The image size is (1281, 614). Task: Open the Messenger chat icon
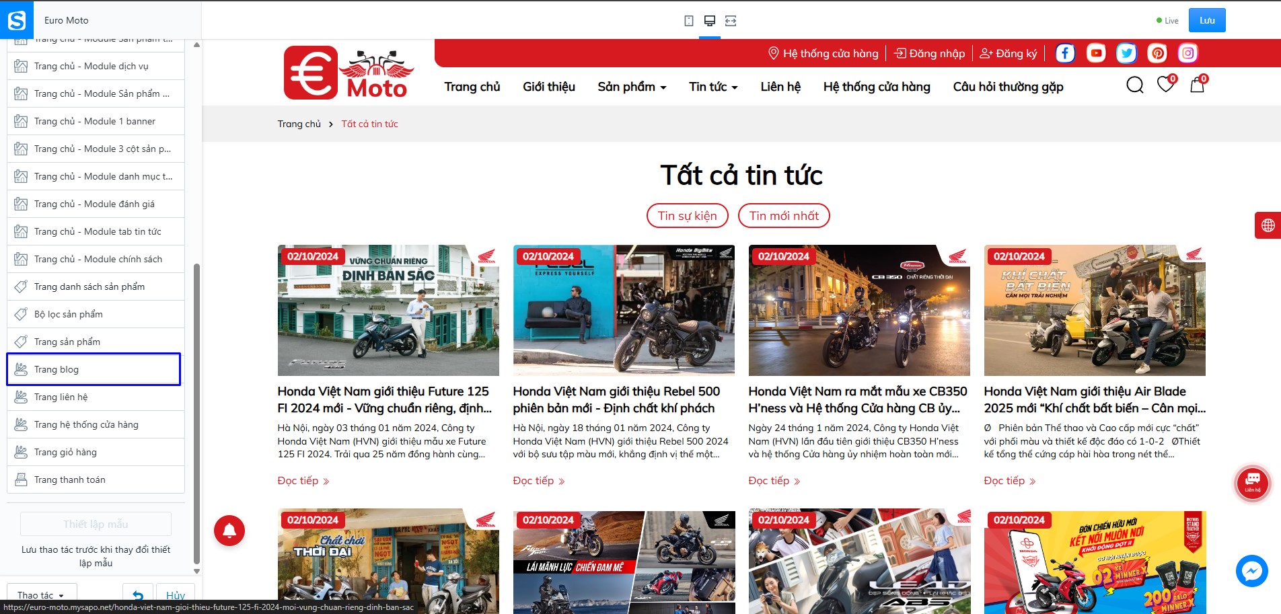click(x=1252, y=571)
